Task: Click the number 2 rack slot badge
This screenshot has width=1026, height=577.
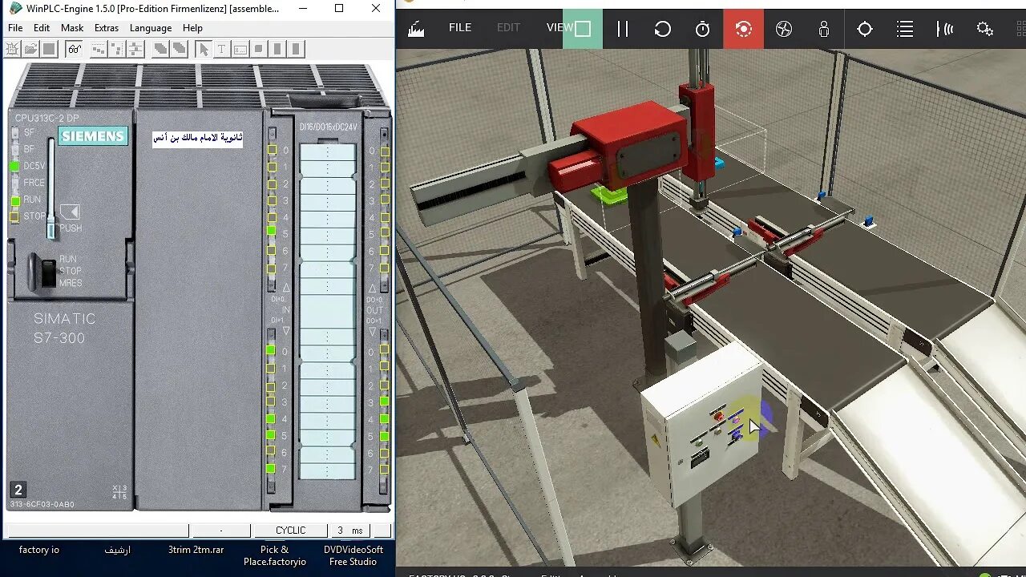Action: point(18,490)
